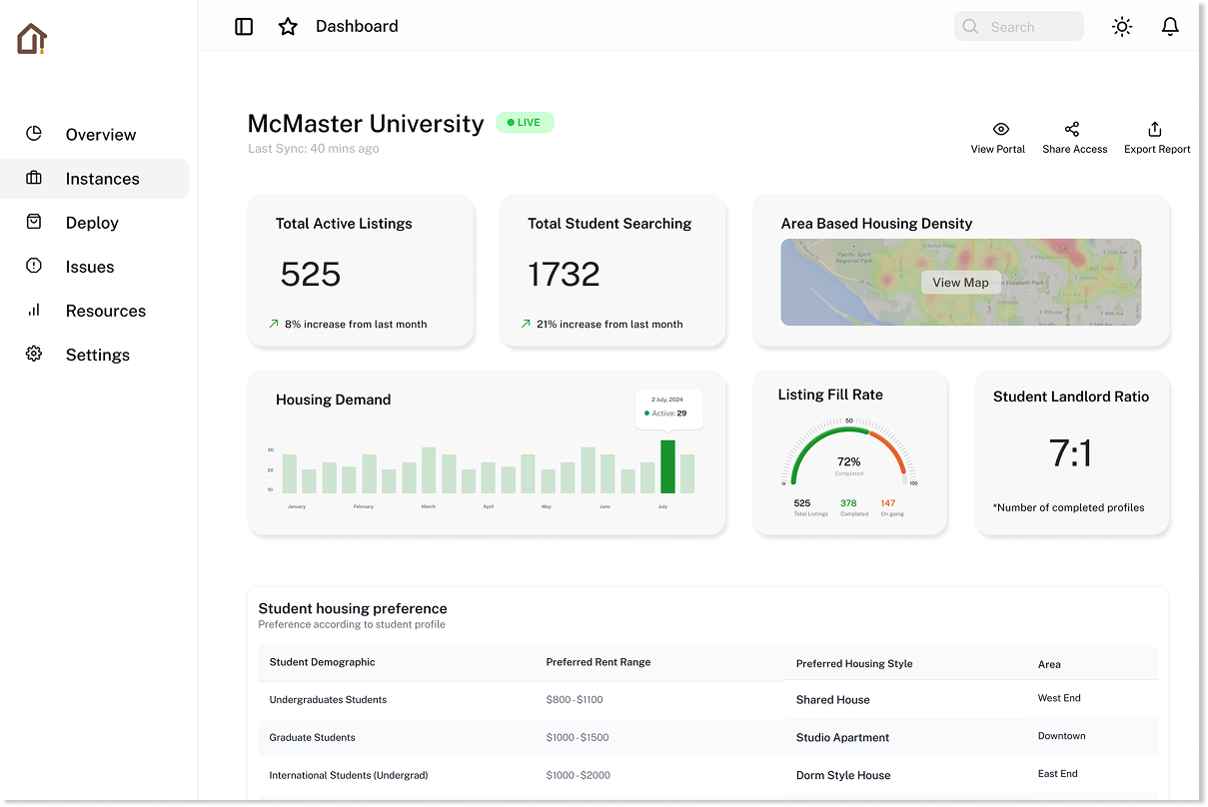This screenshot has height=807, width=1208.
Task: Click the Share Access icon
Action: (1072, 129)
